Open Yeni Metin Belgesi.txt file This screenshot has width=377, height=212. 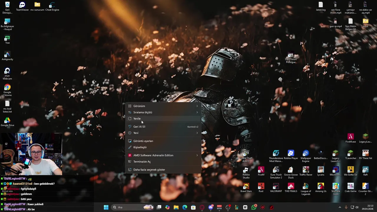(350, 24)
